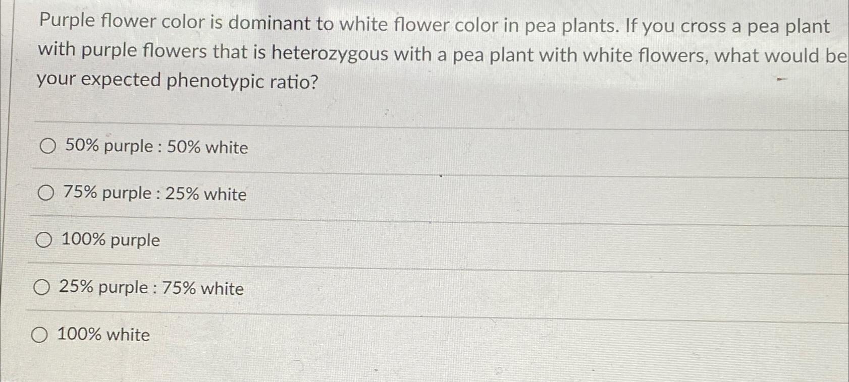Click the phrase heterozygous in the question
This screenshot has width=849, height=382.
329,54
